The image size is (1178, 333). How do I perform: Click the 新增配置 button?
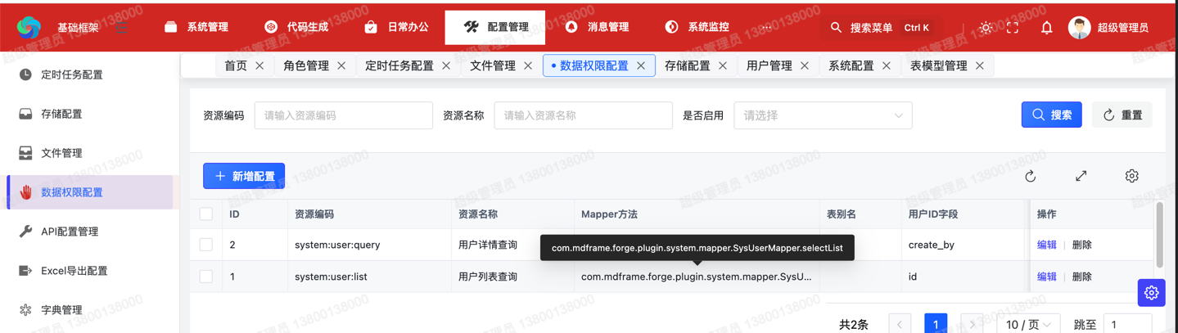244,176
